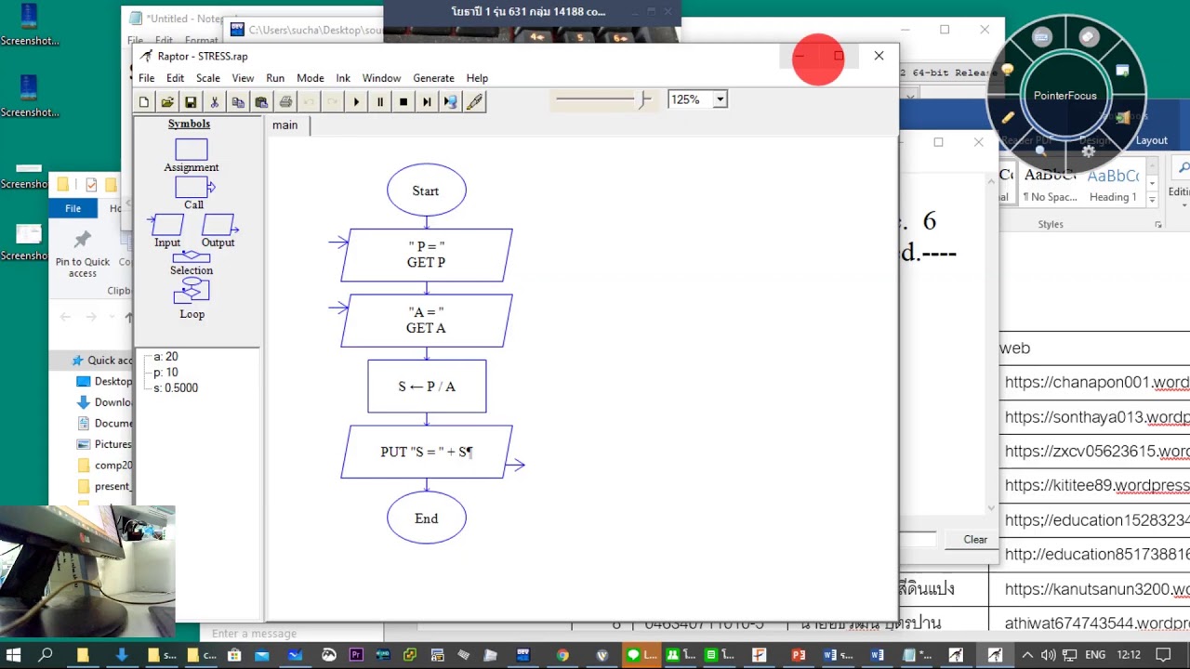Viewport: 1190px width, 669px height.
Task: Open the Run menu
Action: coord(275,78)
